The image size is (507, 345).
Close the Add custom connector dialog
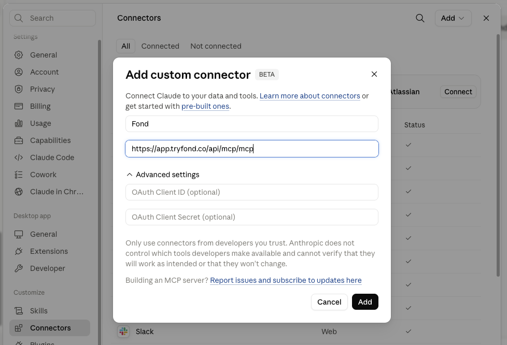pyautogui.click(x=374, y=74)
